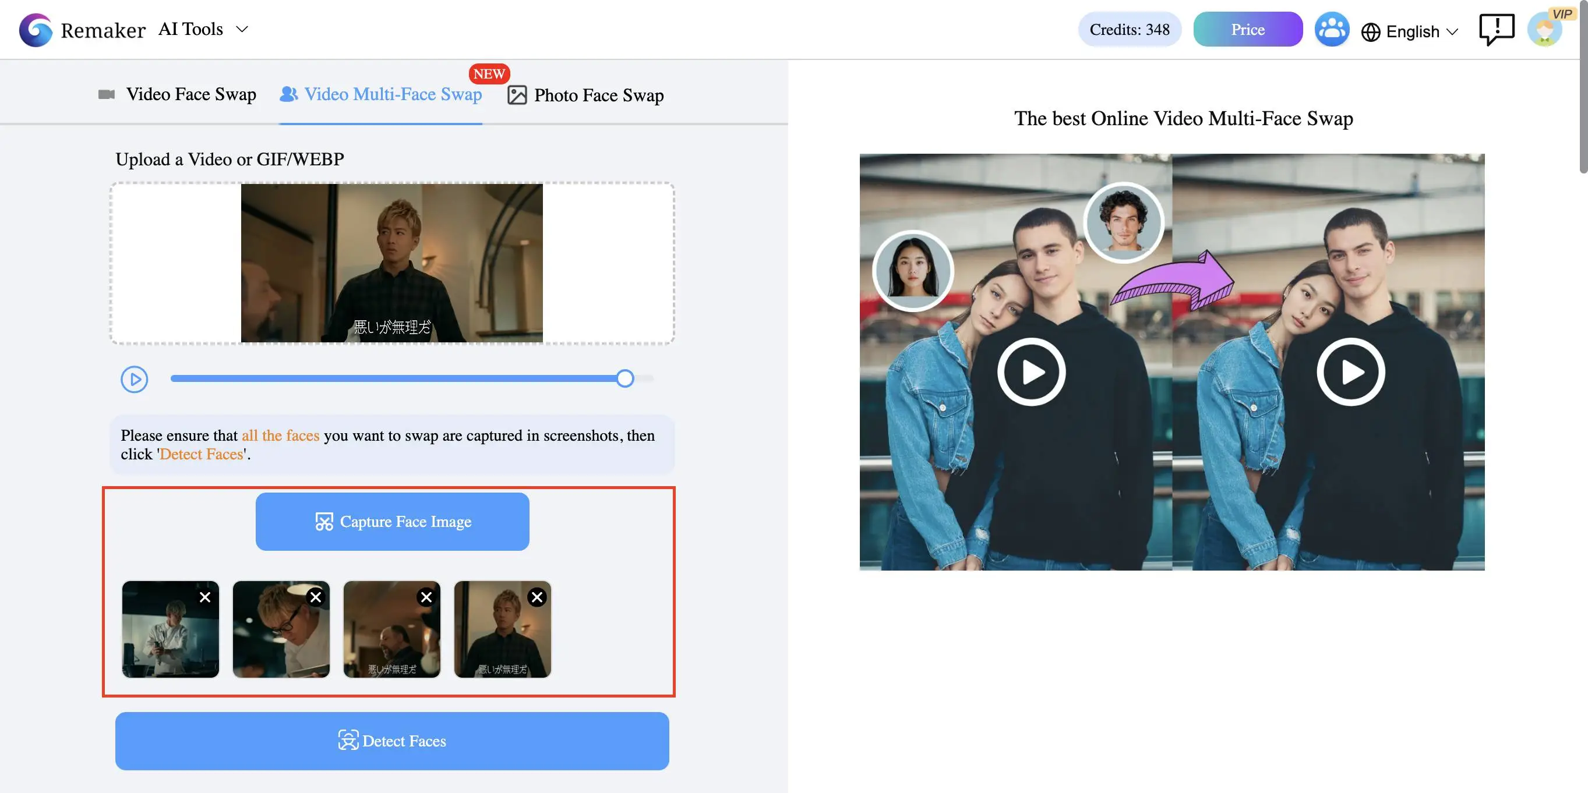Viewport: 1588px width, 793px height.
Task: Click the feedback speech bubble icon
Action: (x=1496, y=30)
